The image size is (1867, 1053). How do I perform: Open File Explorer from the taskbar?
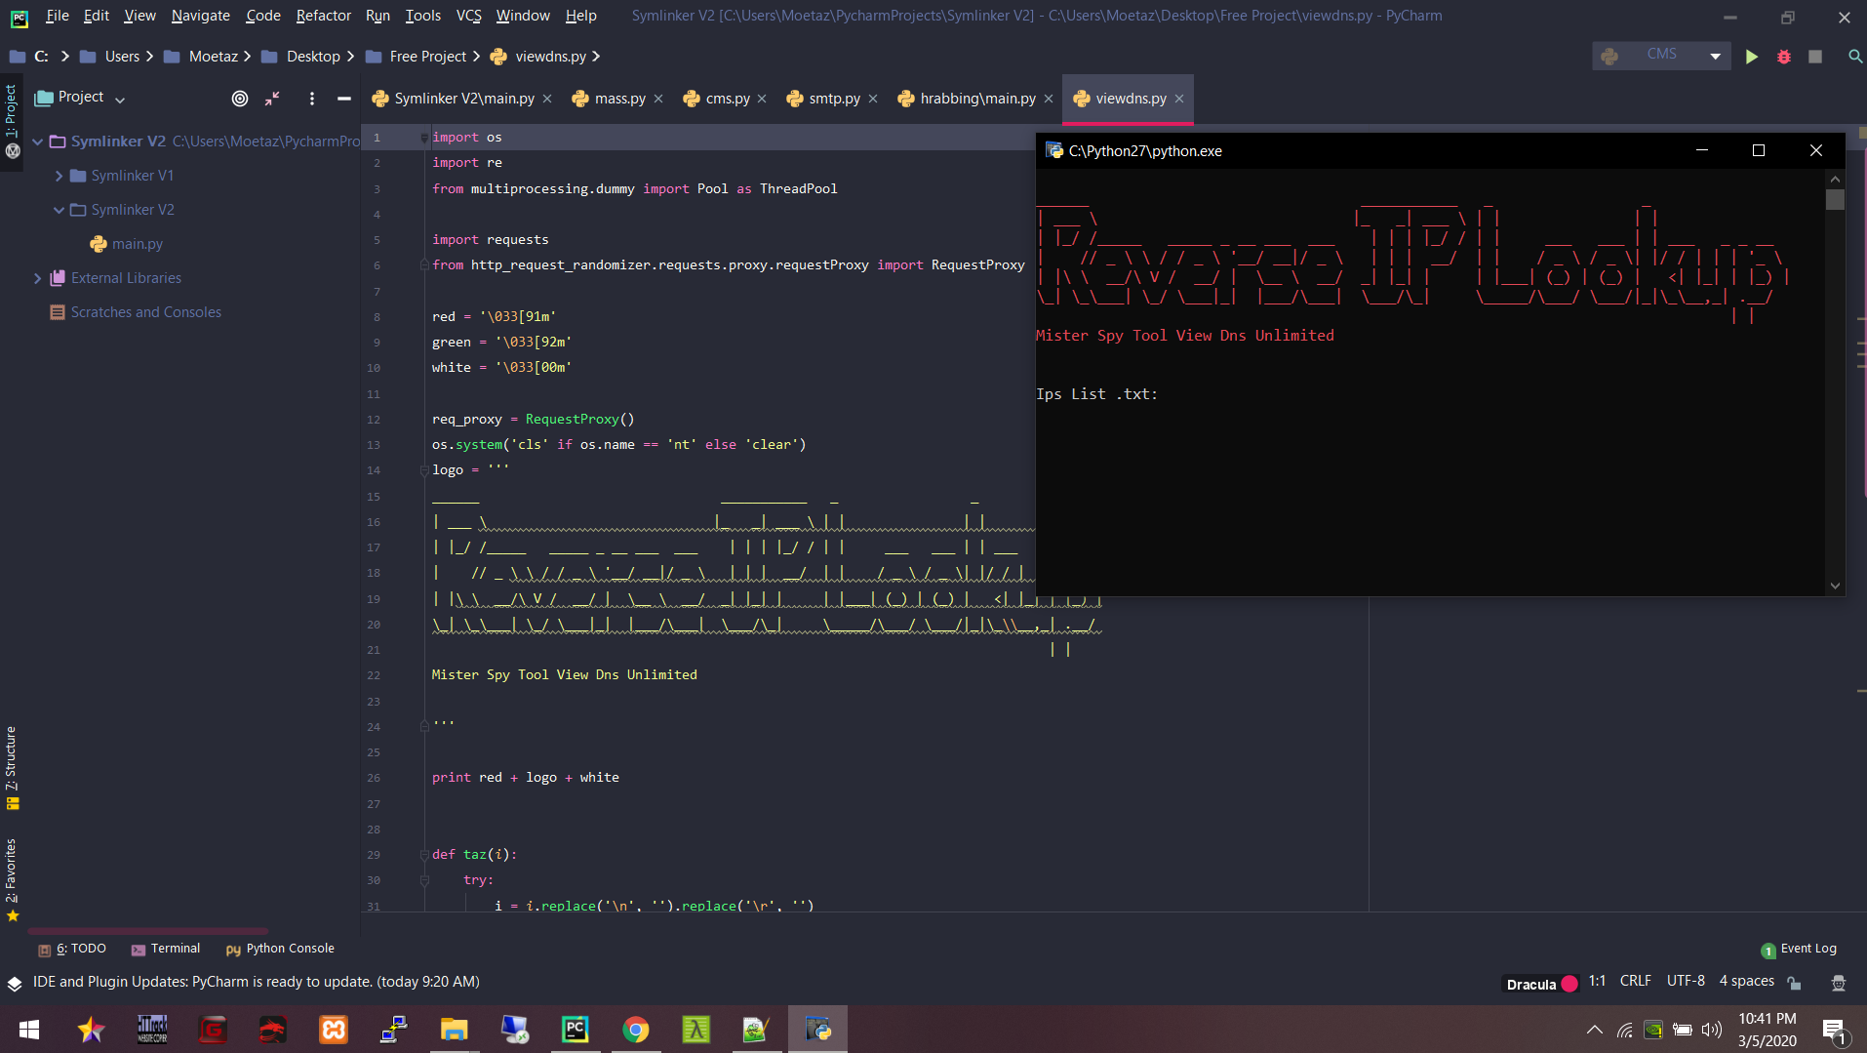455,1030
